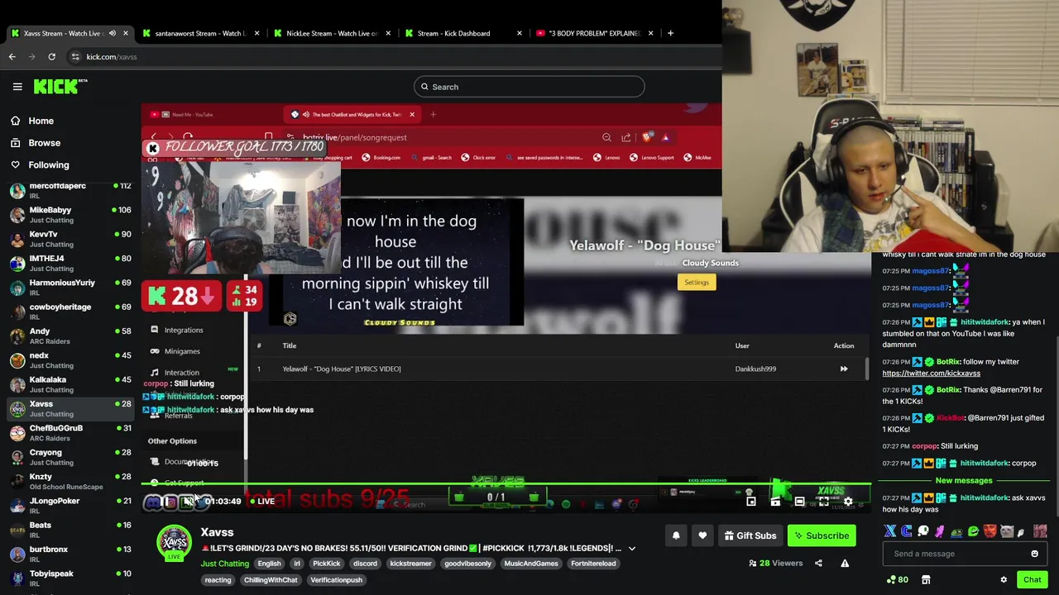This screenshot has height=595, width=1059.
Task: Click the kickstreamer tag
Action: pyautogui.click(x=410, y=564)
